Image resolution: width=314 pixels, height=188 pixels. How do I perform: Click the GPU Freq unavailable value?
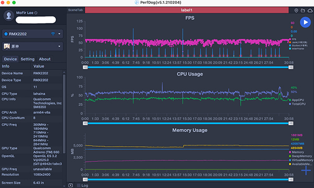42,169
